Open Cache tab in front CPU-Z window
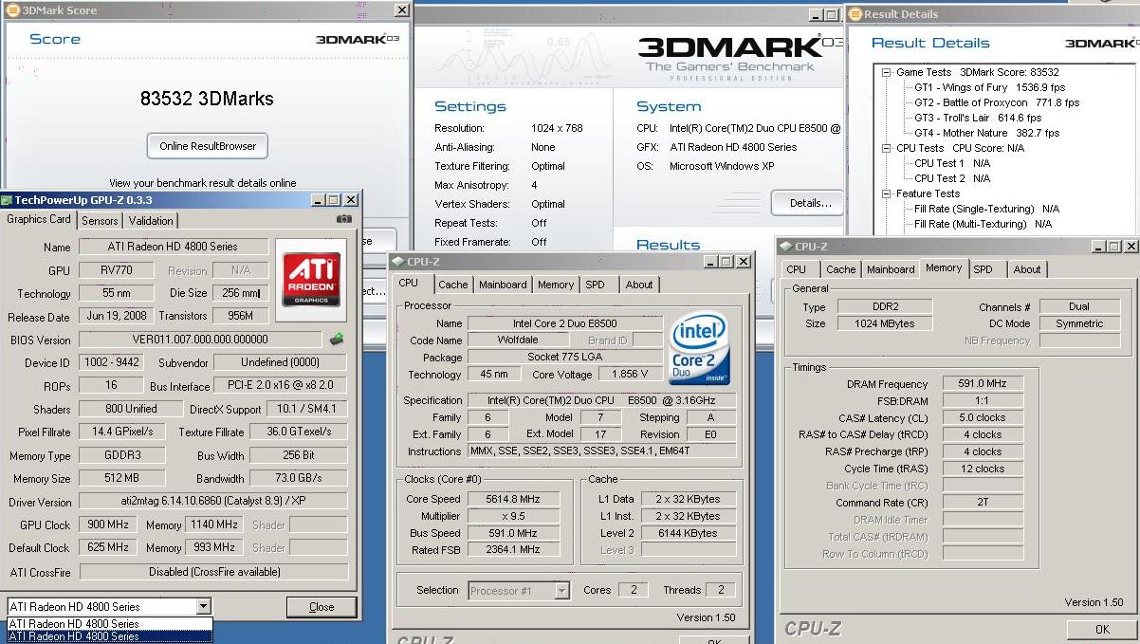This screenshot has height=644, width=1140. 452,285
